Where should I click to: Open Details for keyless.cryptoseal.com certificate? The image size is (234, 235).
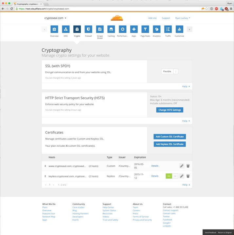(x=155, y=176)
